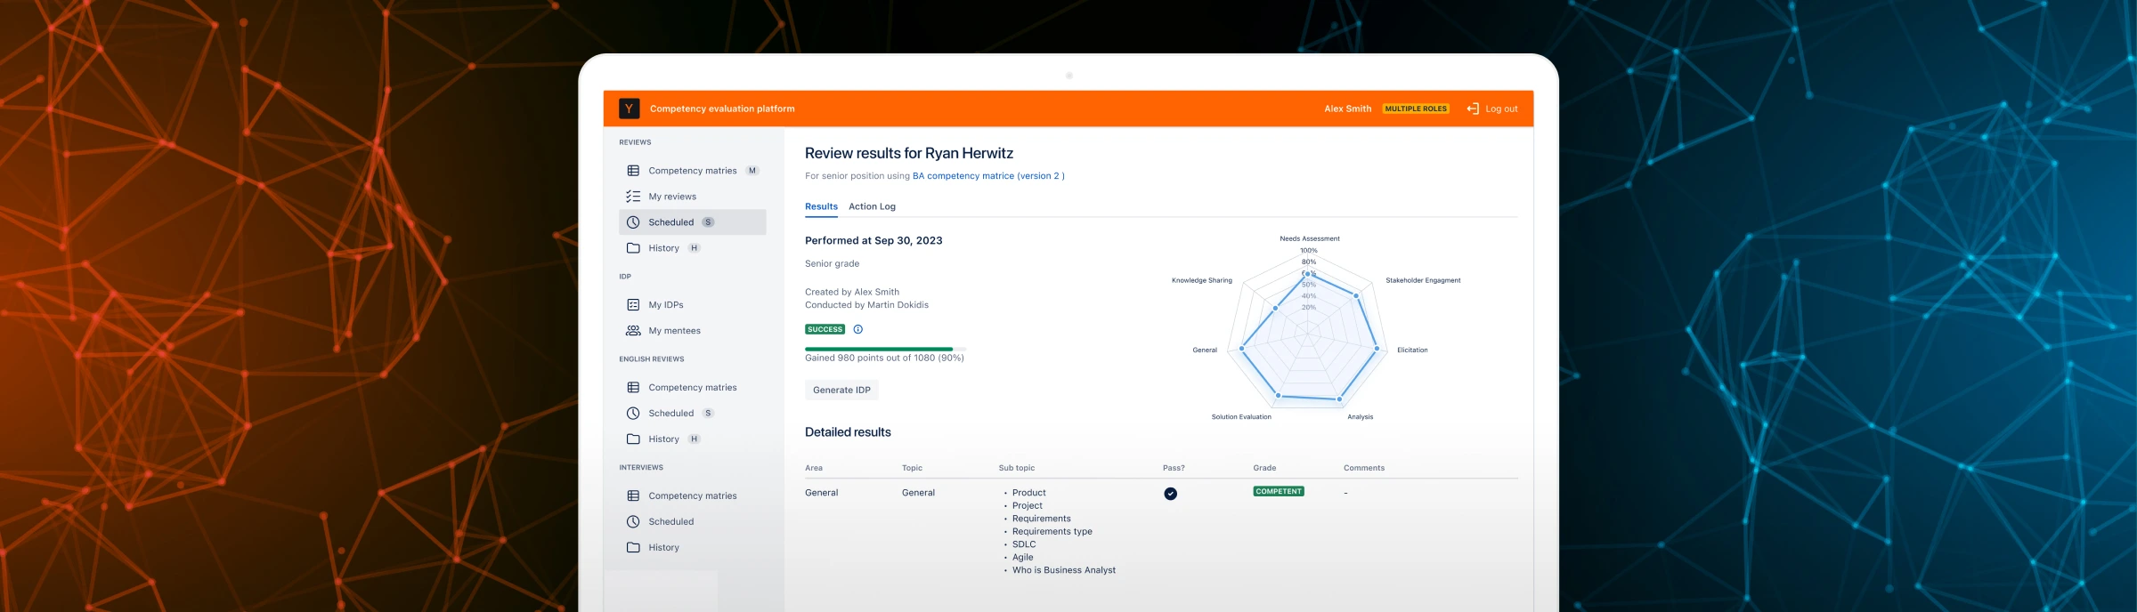
Task: Click the MULTIPLE ROLES badge
Action: pos(1416,109)
